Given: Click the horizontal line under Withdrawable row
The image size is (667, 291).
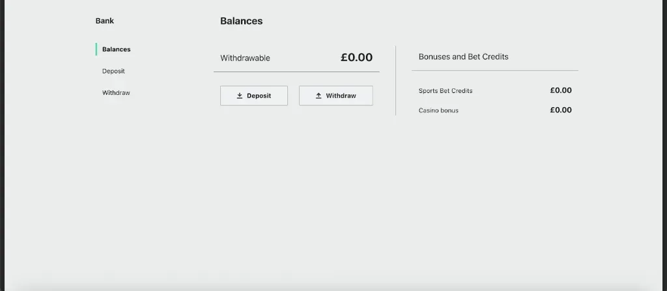Looking at the screenshot, I should click(x=296, y=71).
